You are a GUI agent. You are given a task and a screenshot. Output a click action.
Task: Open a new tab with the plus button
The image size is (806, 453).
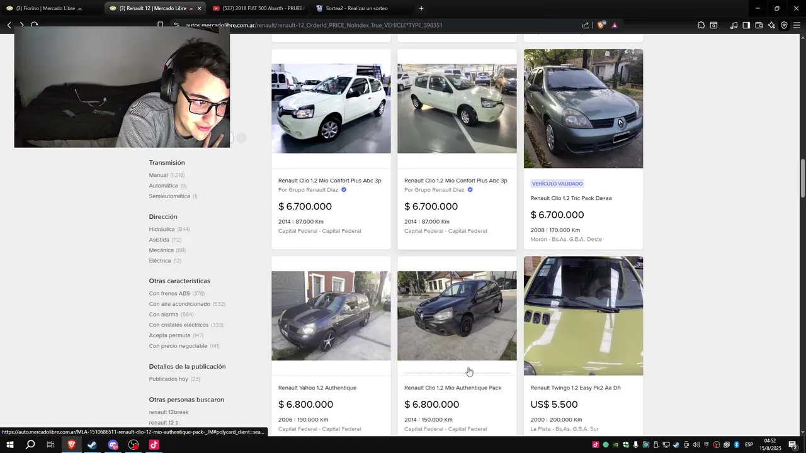point(421,8)
